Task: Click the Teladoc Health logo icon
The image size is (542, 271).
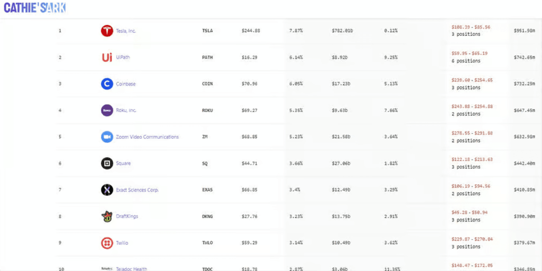Action: (107, 268)
